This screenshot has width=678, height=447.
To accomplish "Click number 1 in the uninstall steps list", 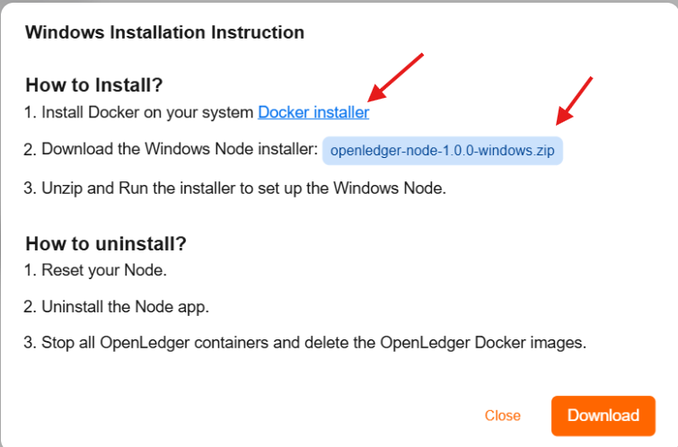I will tap(30, 270).
